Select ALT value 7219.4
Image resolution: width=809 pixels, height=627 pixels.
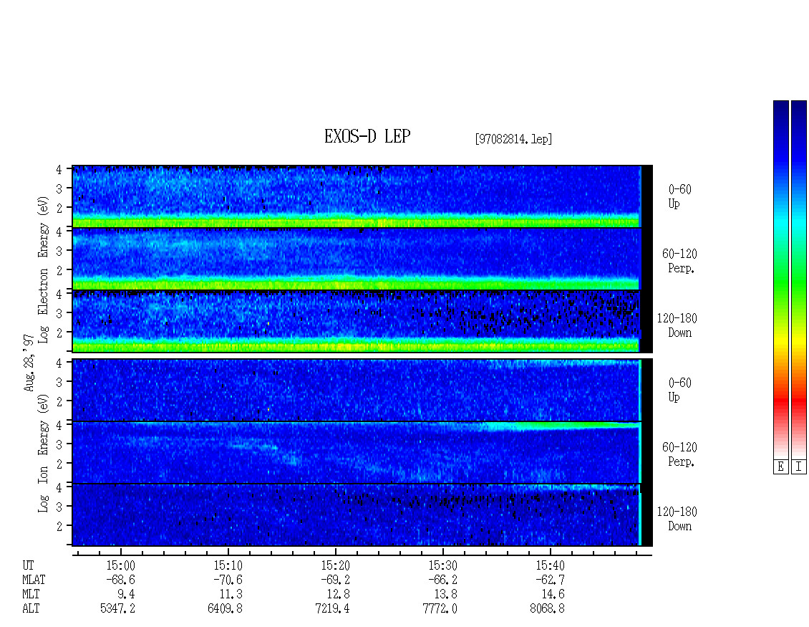(332, 609)
